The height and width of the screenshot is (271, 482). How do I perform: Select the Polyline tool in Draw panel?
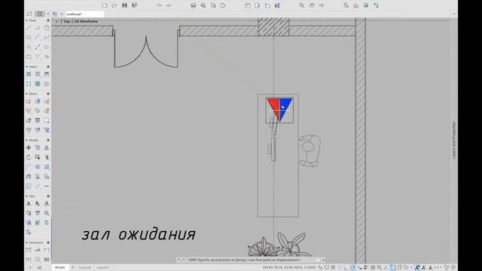pos(38,28)
